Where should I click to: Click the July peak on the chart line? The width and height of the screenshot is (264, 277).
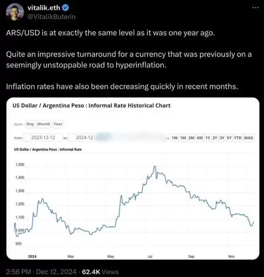click(155, 166)
